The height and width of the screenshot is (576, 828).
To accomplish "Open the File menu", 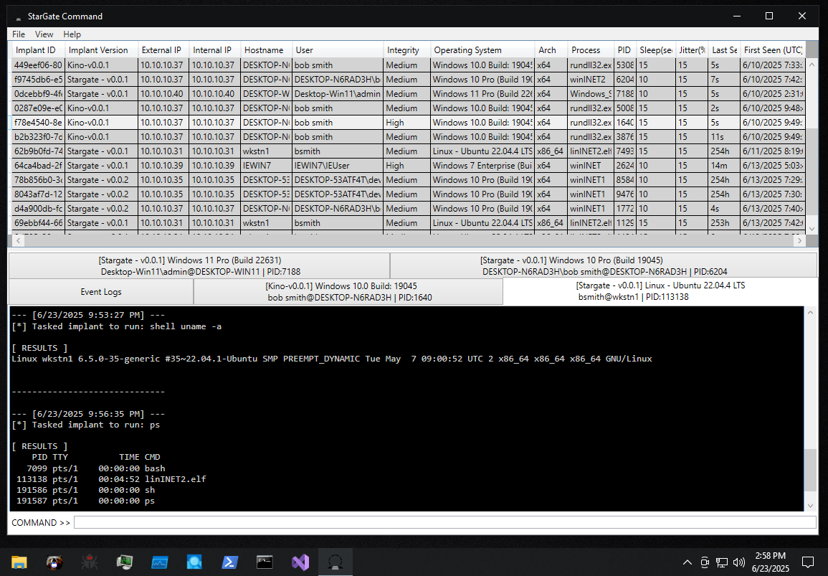I will (19, 34).
